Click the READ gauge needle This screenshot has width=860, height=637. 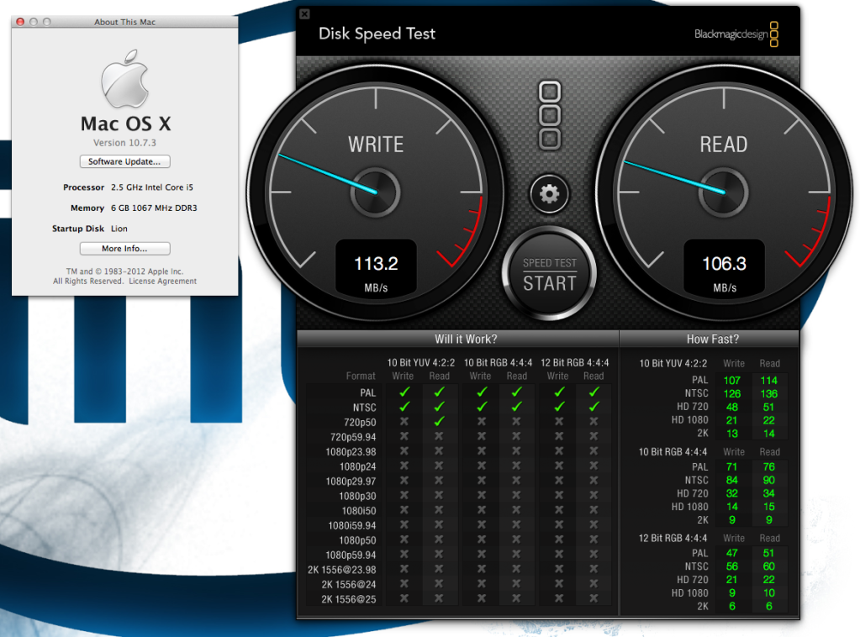tap(675, 177)
